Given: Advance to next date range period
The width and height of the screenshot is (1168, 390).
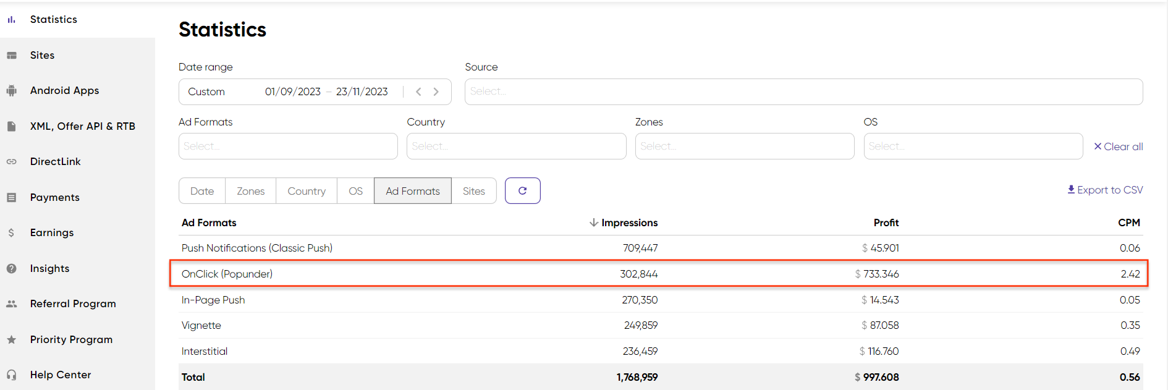Looking at the screenshot, I should (x=436, y=91).
